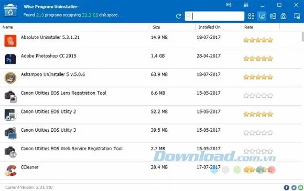Click the Canon EOS Utility 3 icon
The height and width of the screenshot is (191, 304).
pos(10,133)
